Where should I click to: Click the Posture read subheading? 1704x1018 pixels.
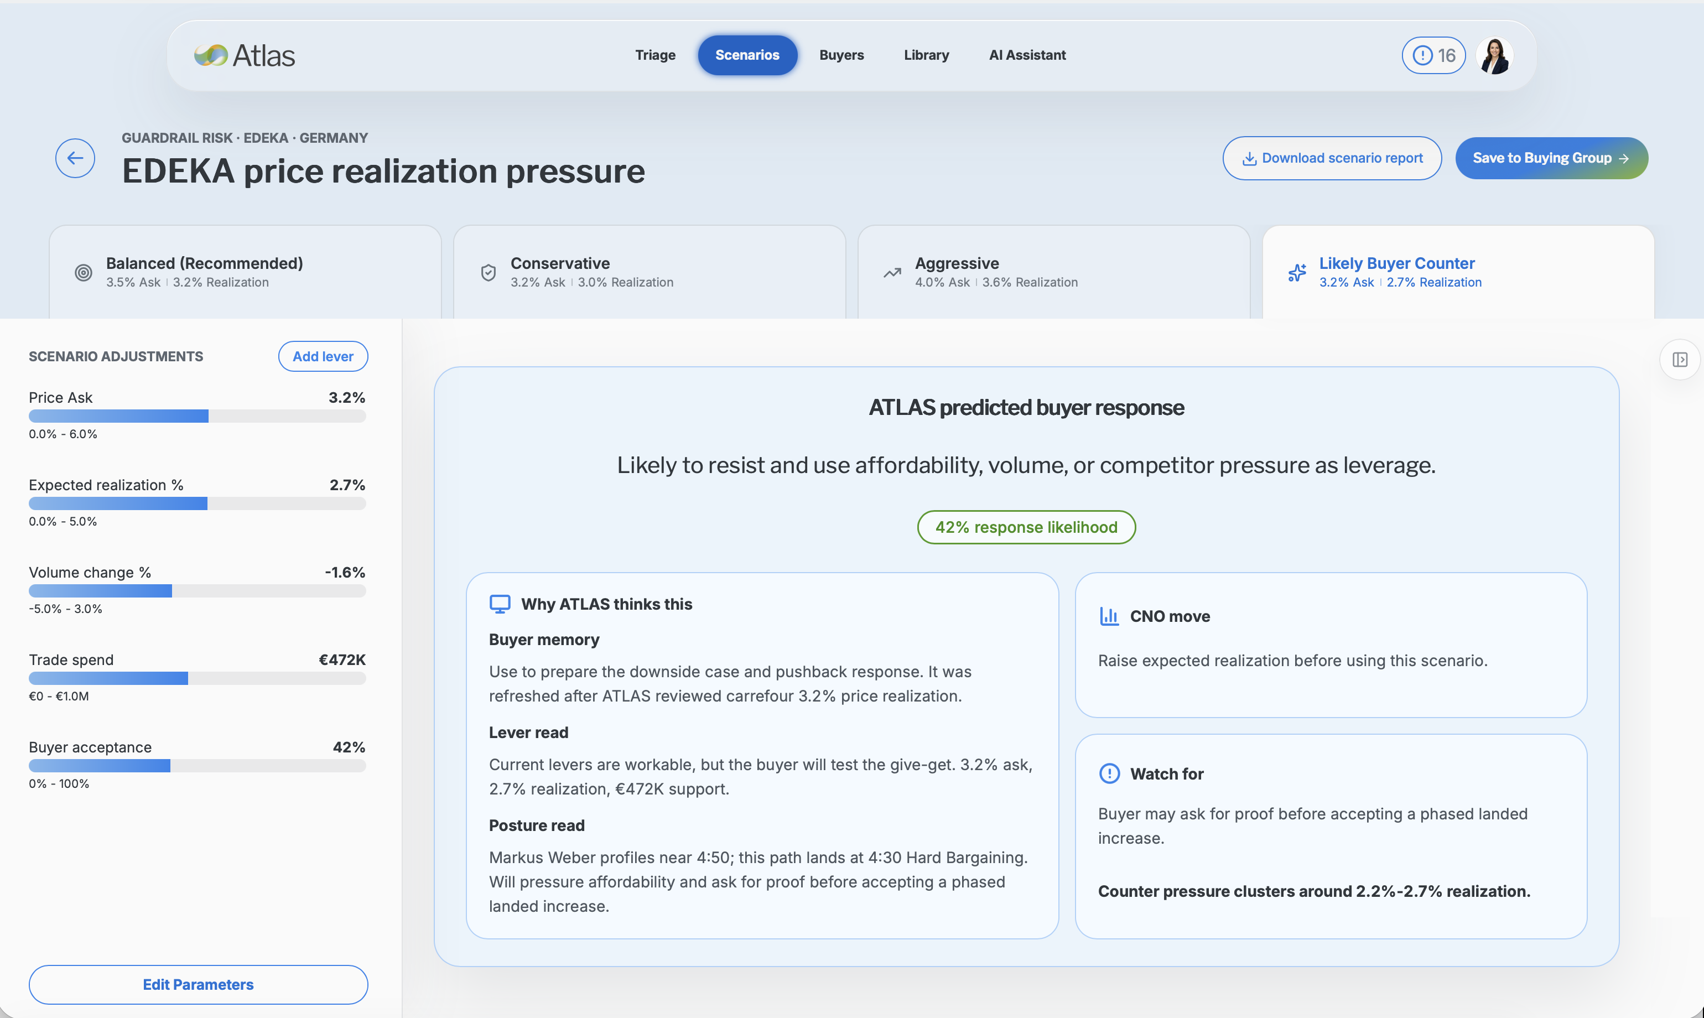click(x=537, y=826)
